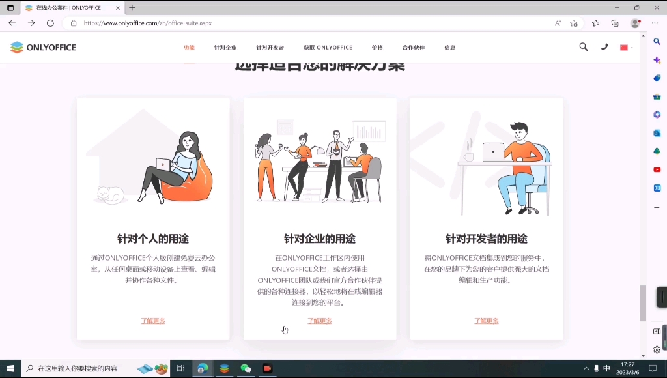
Task: Select the 价格 navigation menu item
Action: tap(377, 47)
